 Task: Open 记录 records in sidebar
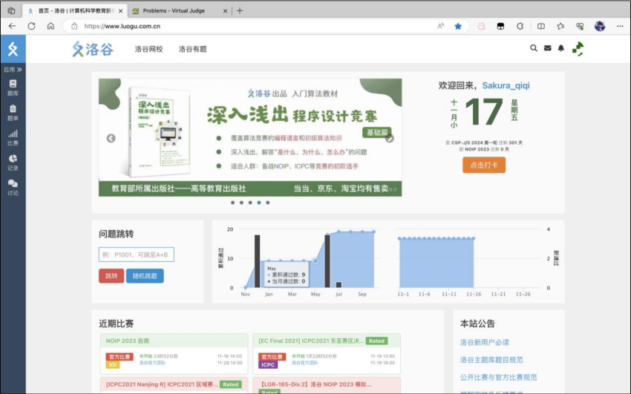pos(13,162)
